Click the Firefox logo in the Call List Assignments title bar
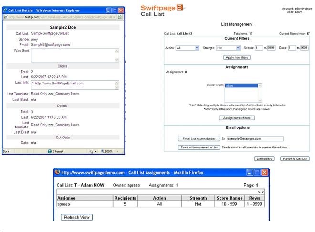The image size is (315, 232). pos(58,172)
